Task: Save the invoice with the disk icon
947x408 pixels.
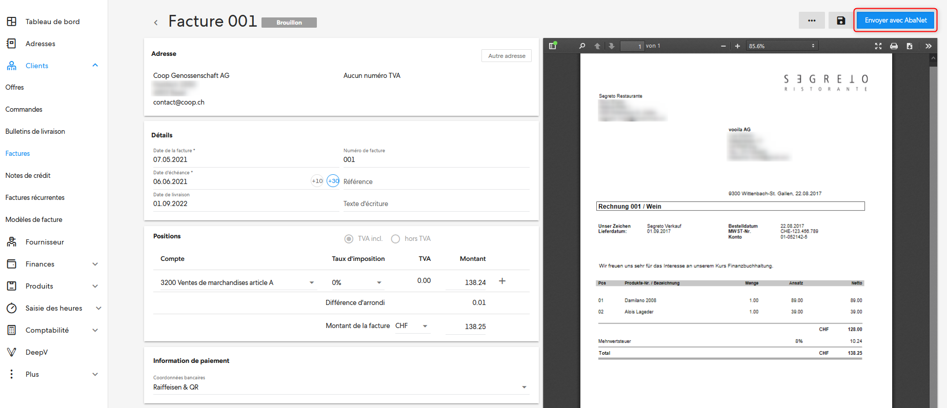Action: 841,21
